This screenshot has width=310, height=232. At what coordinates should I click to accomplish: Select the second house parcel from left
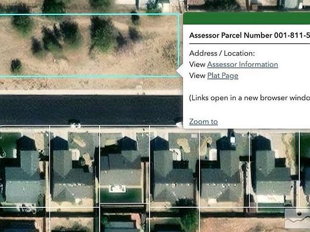(x=75, y=166)
